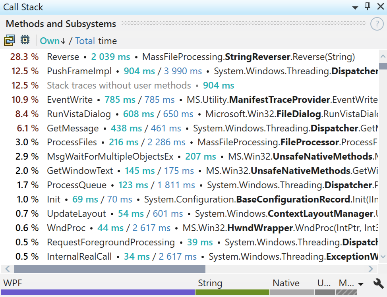The width and height of the screenshot is (387, 297).
Task: Open subsystem settings with the wrench icon
Action: (x=378, y=283)
